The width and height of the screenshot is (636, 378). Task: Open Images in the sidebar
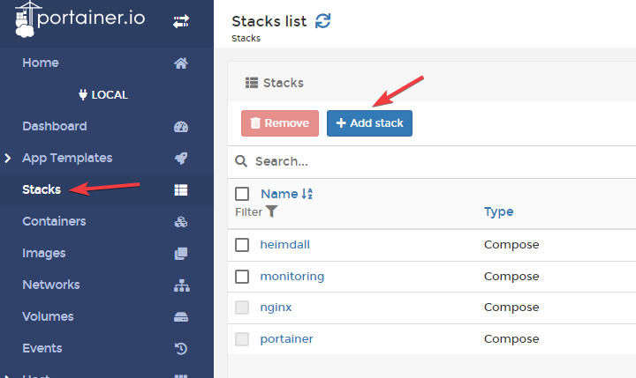[x=44, y=254]
